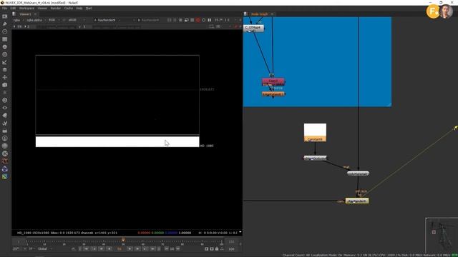Open the Draw nodes toolbar icon
The width and height of the screenshot is (458, 257).
click(x=5, y=24)
